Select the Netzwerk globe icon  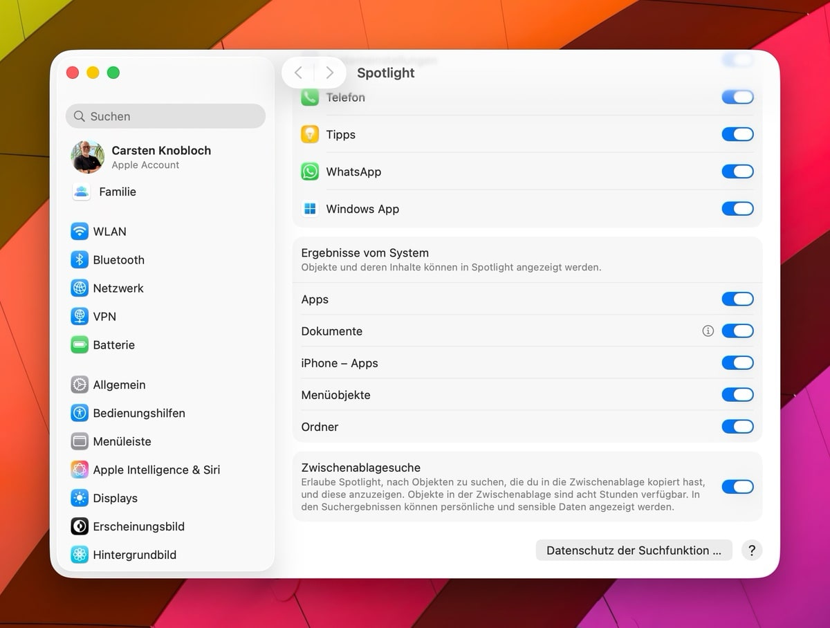(x=80, y=288)
